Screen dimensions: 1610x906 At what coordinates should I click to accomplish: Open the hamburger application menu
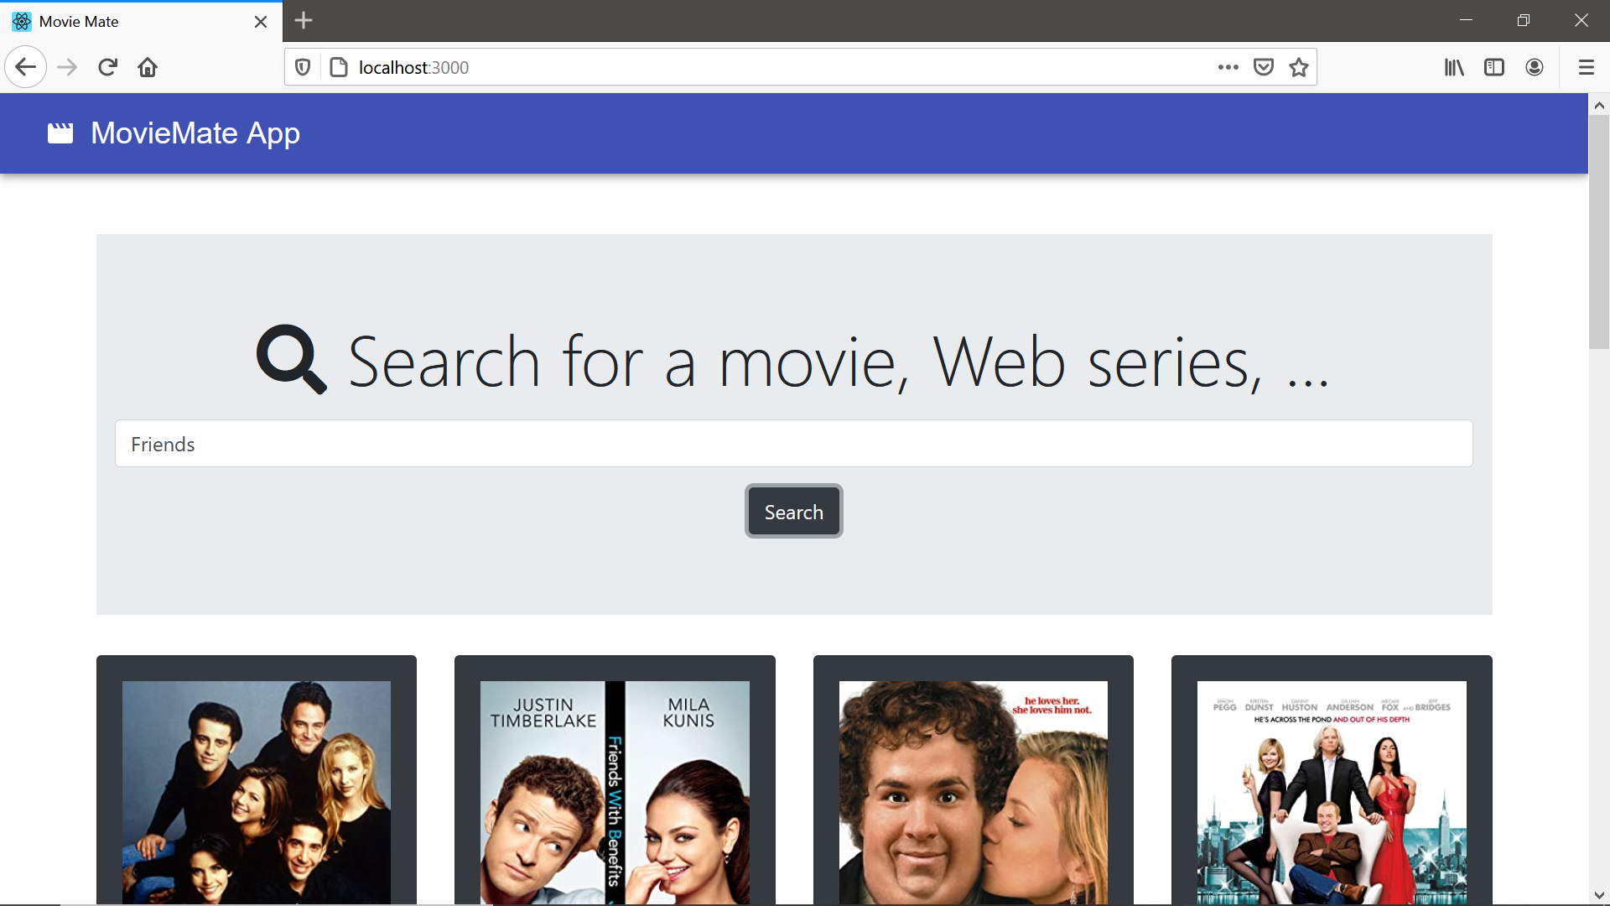coord(1586,67)
